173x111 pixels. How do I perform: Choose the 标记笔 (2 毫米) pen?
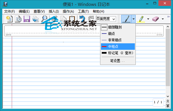pos(118,53)
